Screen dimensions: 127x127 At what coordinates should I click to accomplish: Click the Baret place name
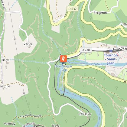point(6,60)
